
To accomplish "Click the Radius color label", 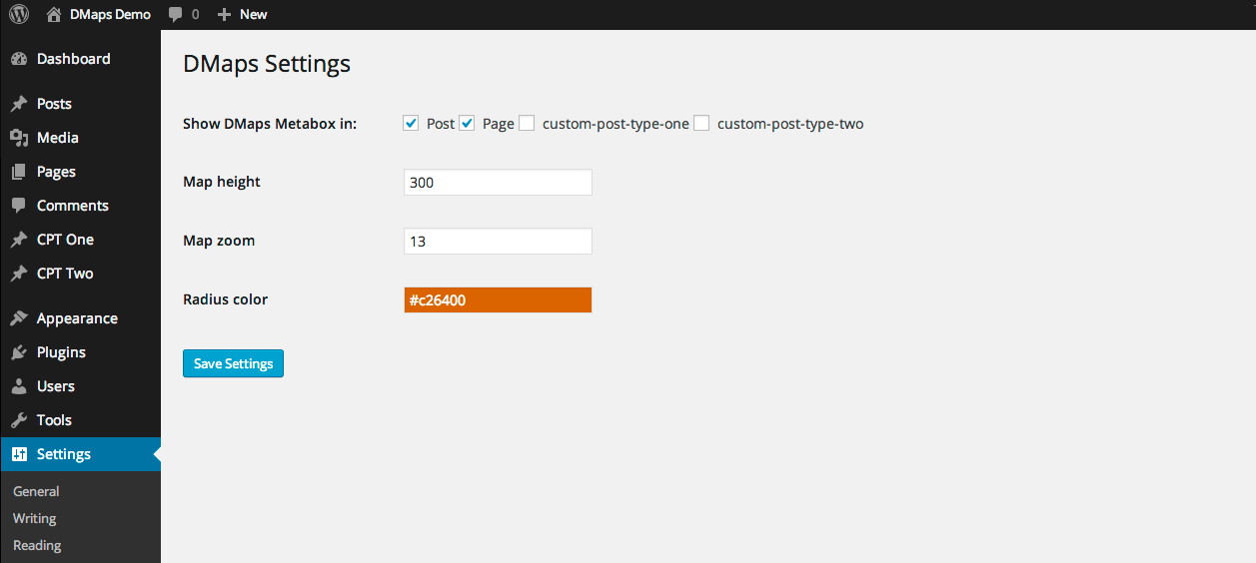I will pos(226,299).
